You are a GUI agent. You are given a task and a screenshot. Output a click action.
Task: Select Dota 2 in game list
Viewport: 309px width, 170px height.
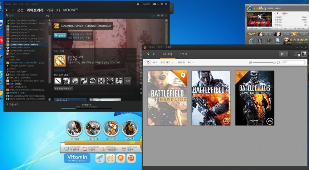pos(13,57)
